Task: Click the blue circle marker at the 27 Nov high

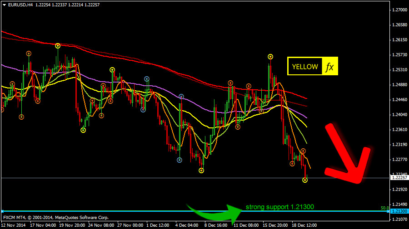Action: pyautogui.click(x=147, y=79)
